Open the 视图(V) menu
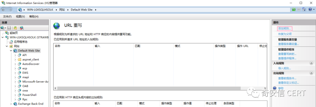 tap(20, 16)
